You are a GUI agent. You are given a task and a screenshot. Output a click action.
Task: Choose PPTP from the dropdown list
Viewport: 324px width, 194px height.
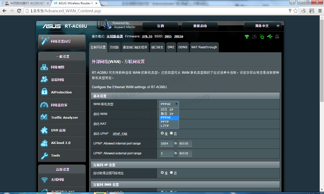169,122
